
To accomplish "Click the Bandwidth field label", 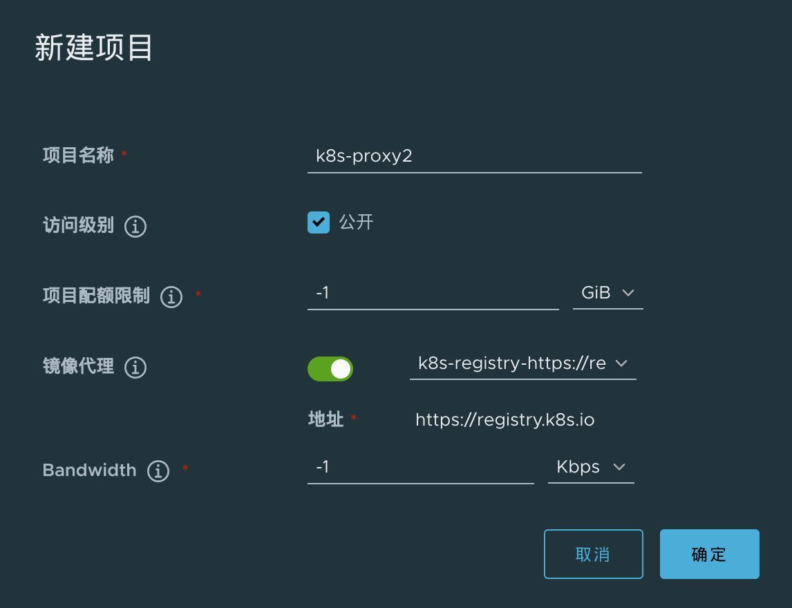I will tap(90, 471).
